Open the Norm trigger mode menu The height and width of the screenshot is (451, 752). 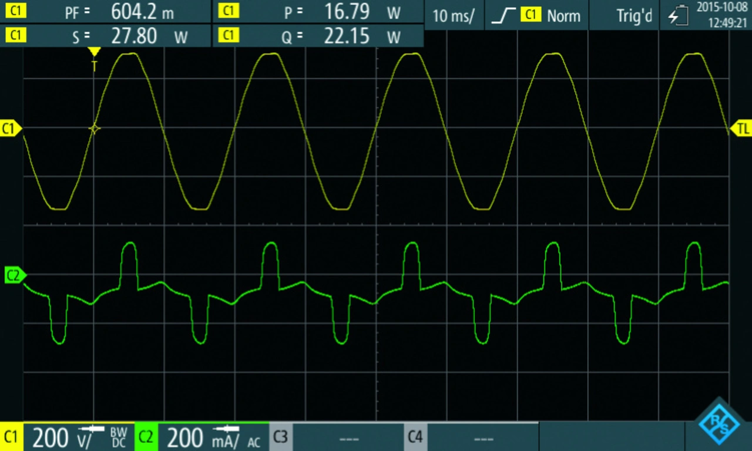pos(563,16)
